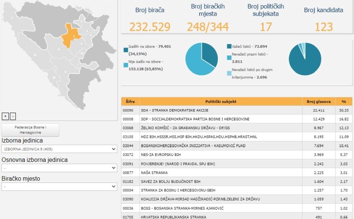Viewport: 354px width, 219px height.
Task: Click the Željko Komšić DF/GS row
Action: click(221, 128)
